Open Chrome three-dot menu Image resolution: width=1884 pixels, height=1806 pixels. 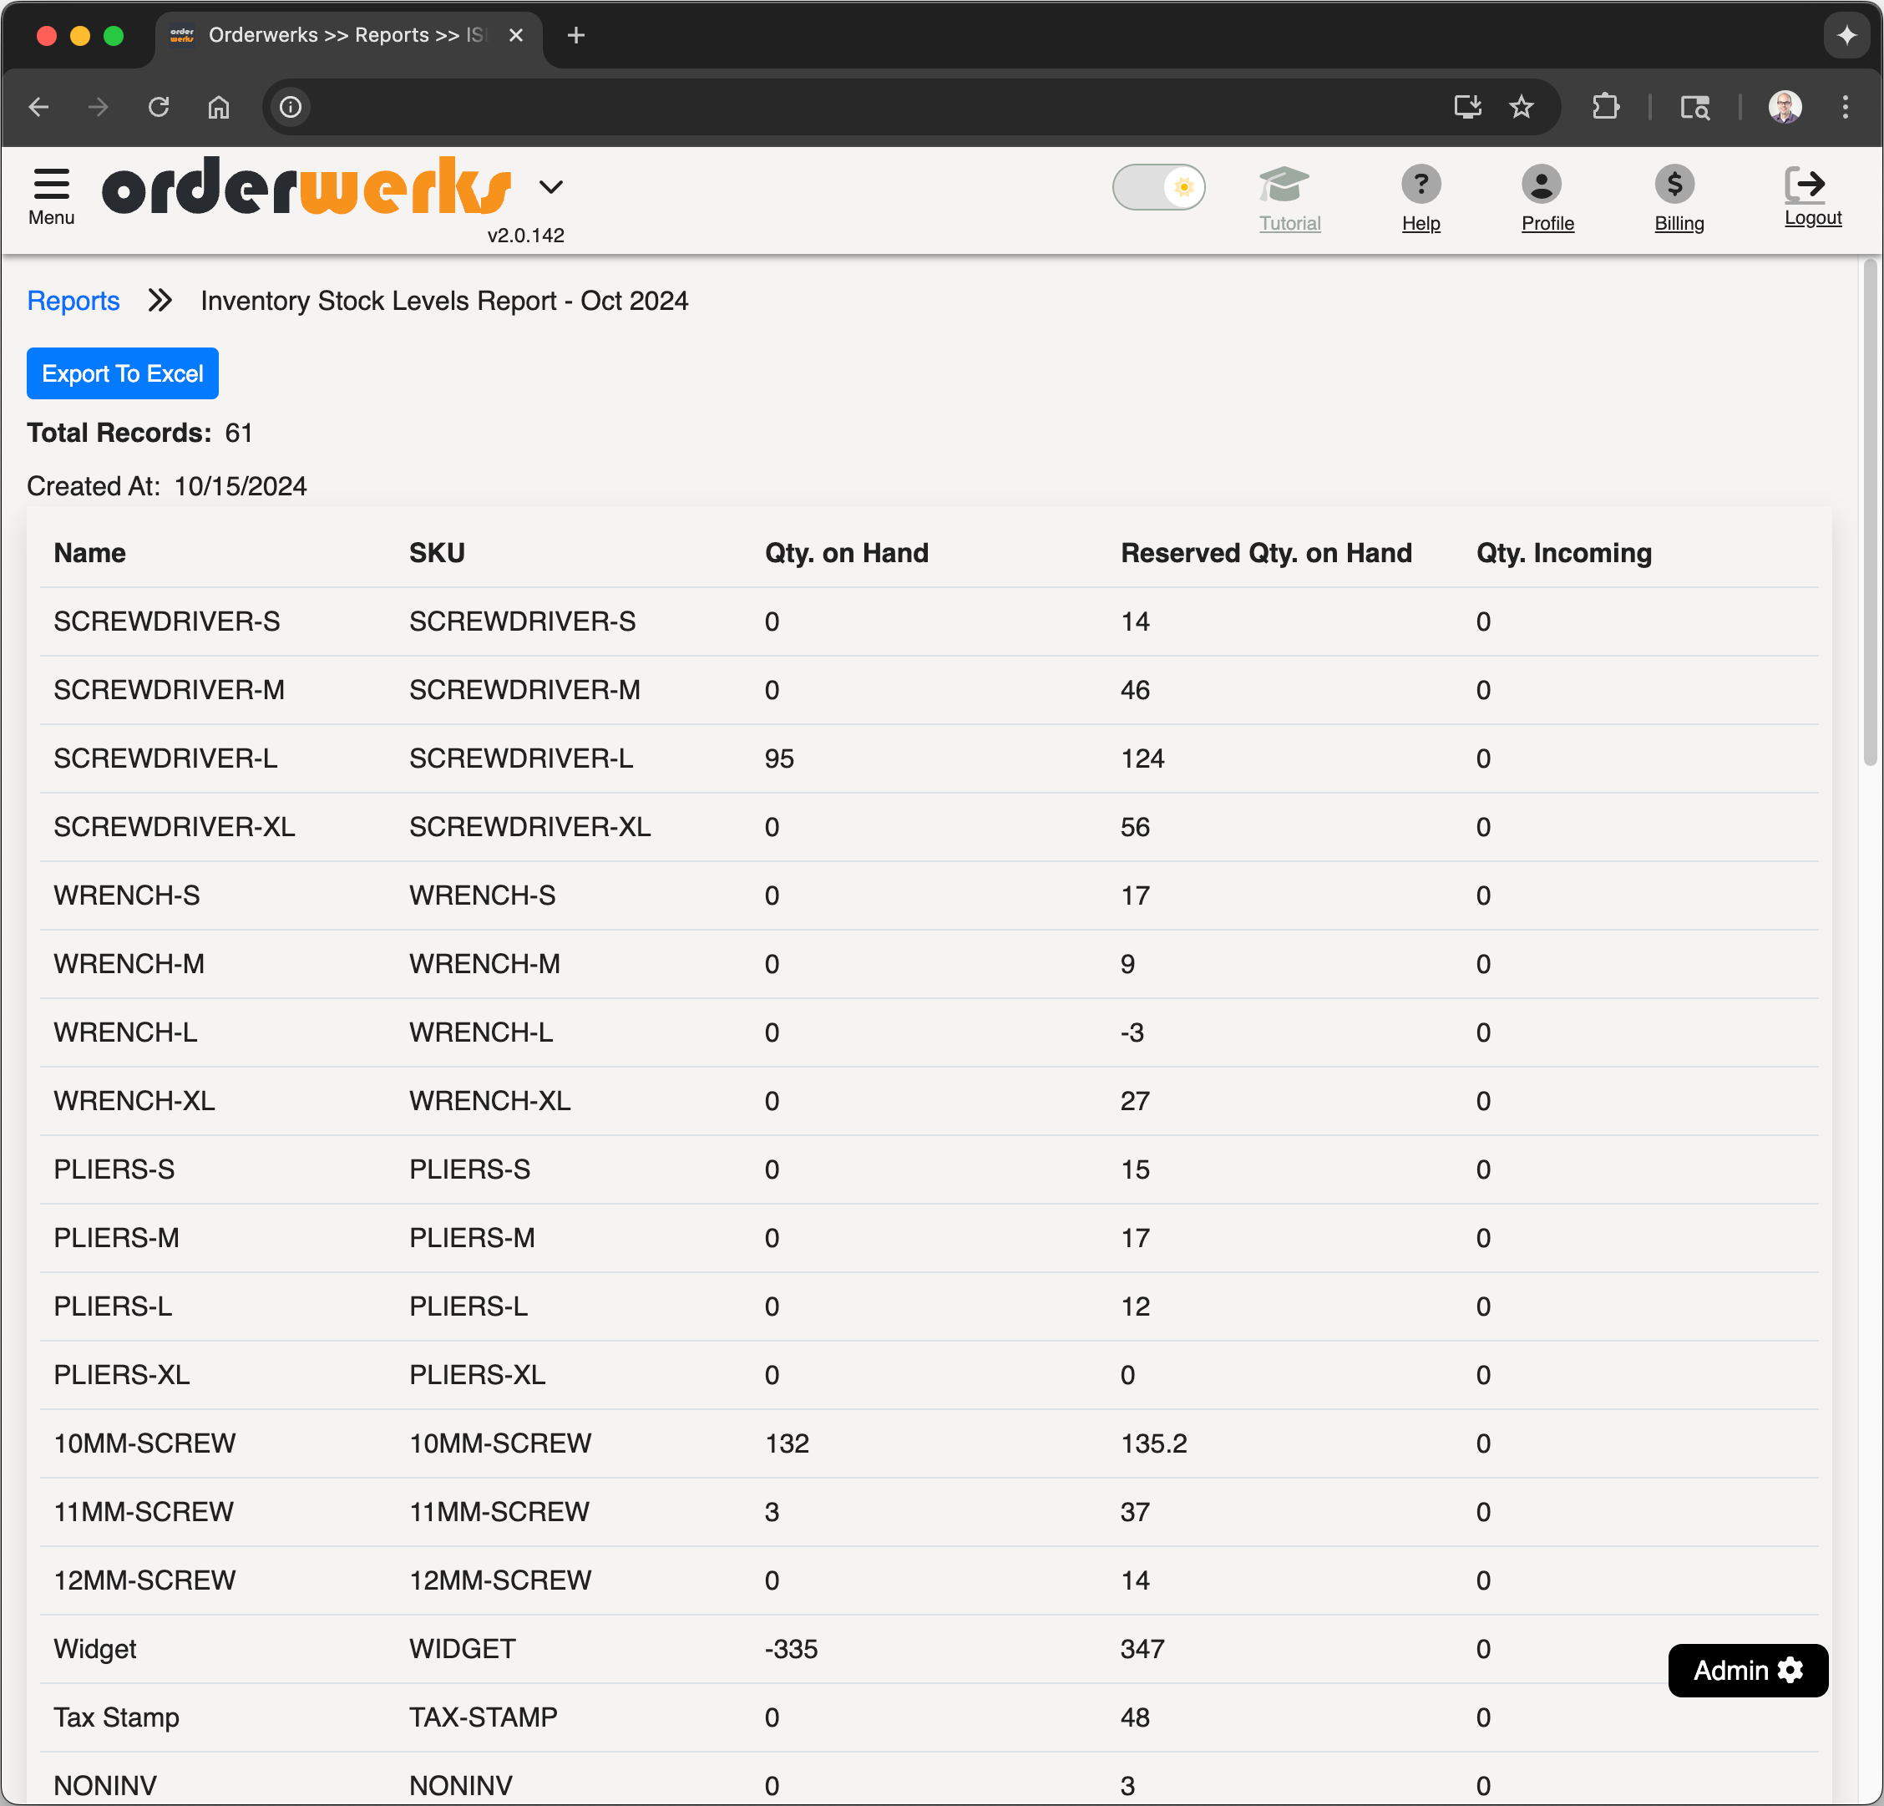[1845, 107]
